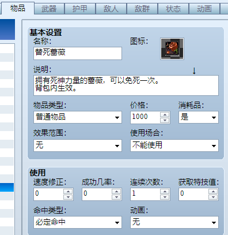Viewport: 228px width, 235px height.
Task: Click the 说明 description text box
Action: [x=126, y=85]
